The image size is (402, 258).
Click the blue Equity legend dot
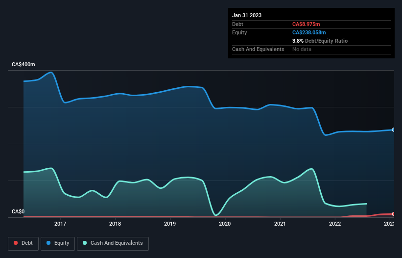[48, 243]
